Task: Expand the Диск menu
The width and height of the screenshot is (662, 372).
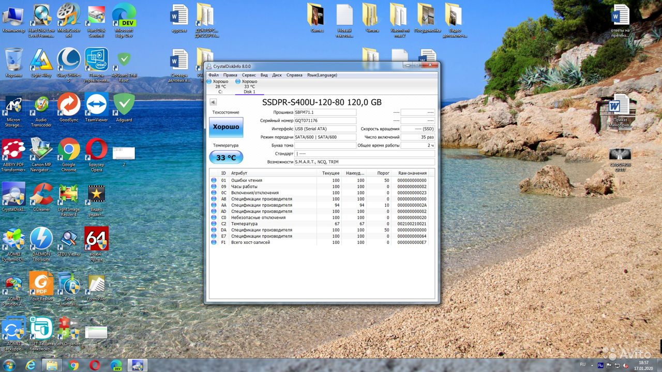Action: point(277,75)
